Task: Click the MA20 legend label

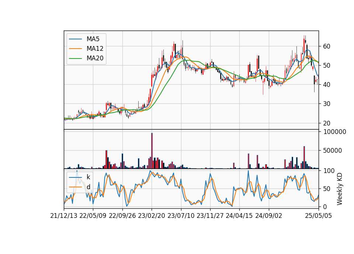Action: [95, 59]
